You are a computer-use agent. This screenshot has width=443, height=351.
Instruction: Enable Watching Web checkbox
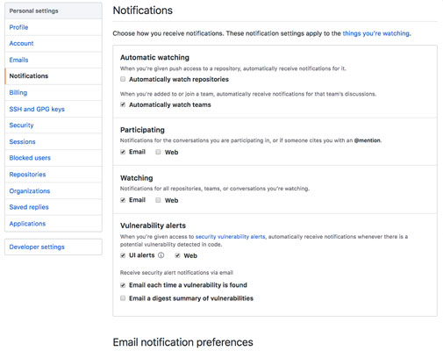pyautogui.click(x=158, y=200)
